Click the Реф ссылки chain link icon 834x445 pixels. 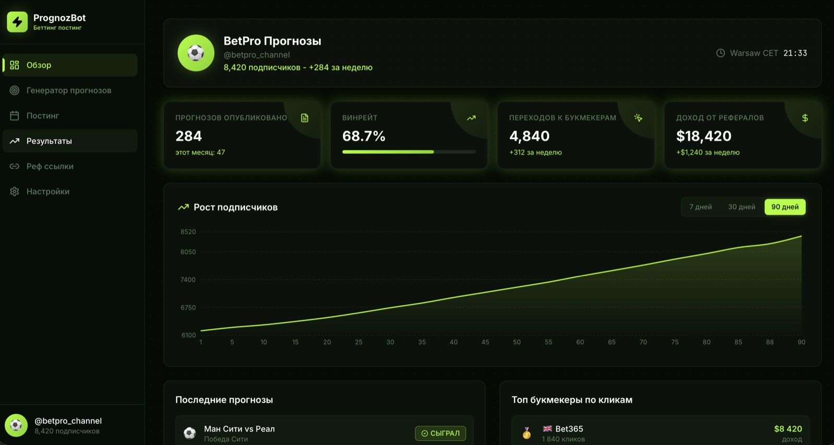point(15,166)
